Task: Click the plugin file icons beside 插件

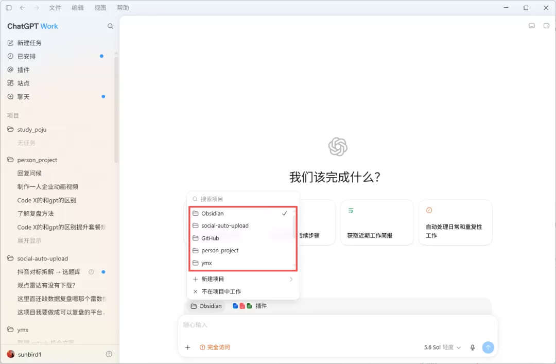Action: (242, 306)
